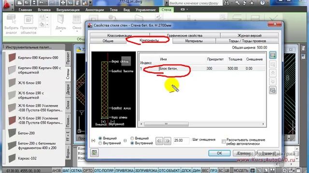The image size is (309, 173).
Task: Click the Блок бетон. name cell
Action: click(183, 68)
